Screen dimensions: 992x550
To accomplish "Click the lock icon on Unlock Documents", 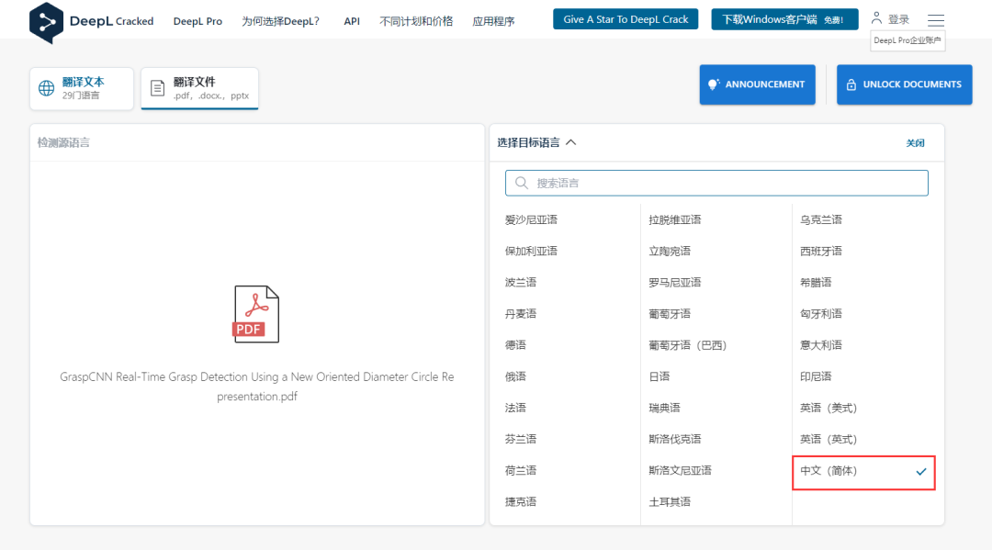I will [x=851, y=84].
